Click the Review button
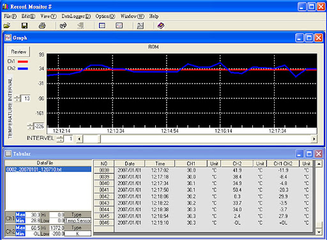This screenshot has height=240, width=327. pyautogui.click(x=19, y=52)
